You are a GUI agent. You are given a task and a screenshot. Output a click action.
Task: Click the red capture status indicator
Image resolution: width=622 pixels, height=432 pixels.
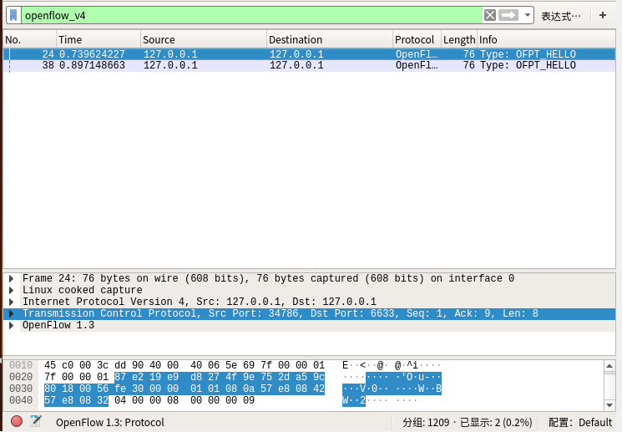pos(17,421)
